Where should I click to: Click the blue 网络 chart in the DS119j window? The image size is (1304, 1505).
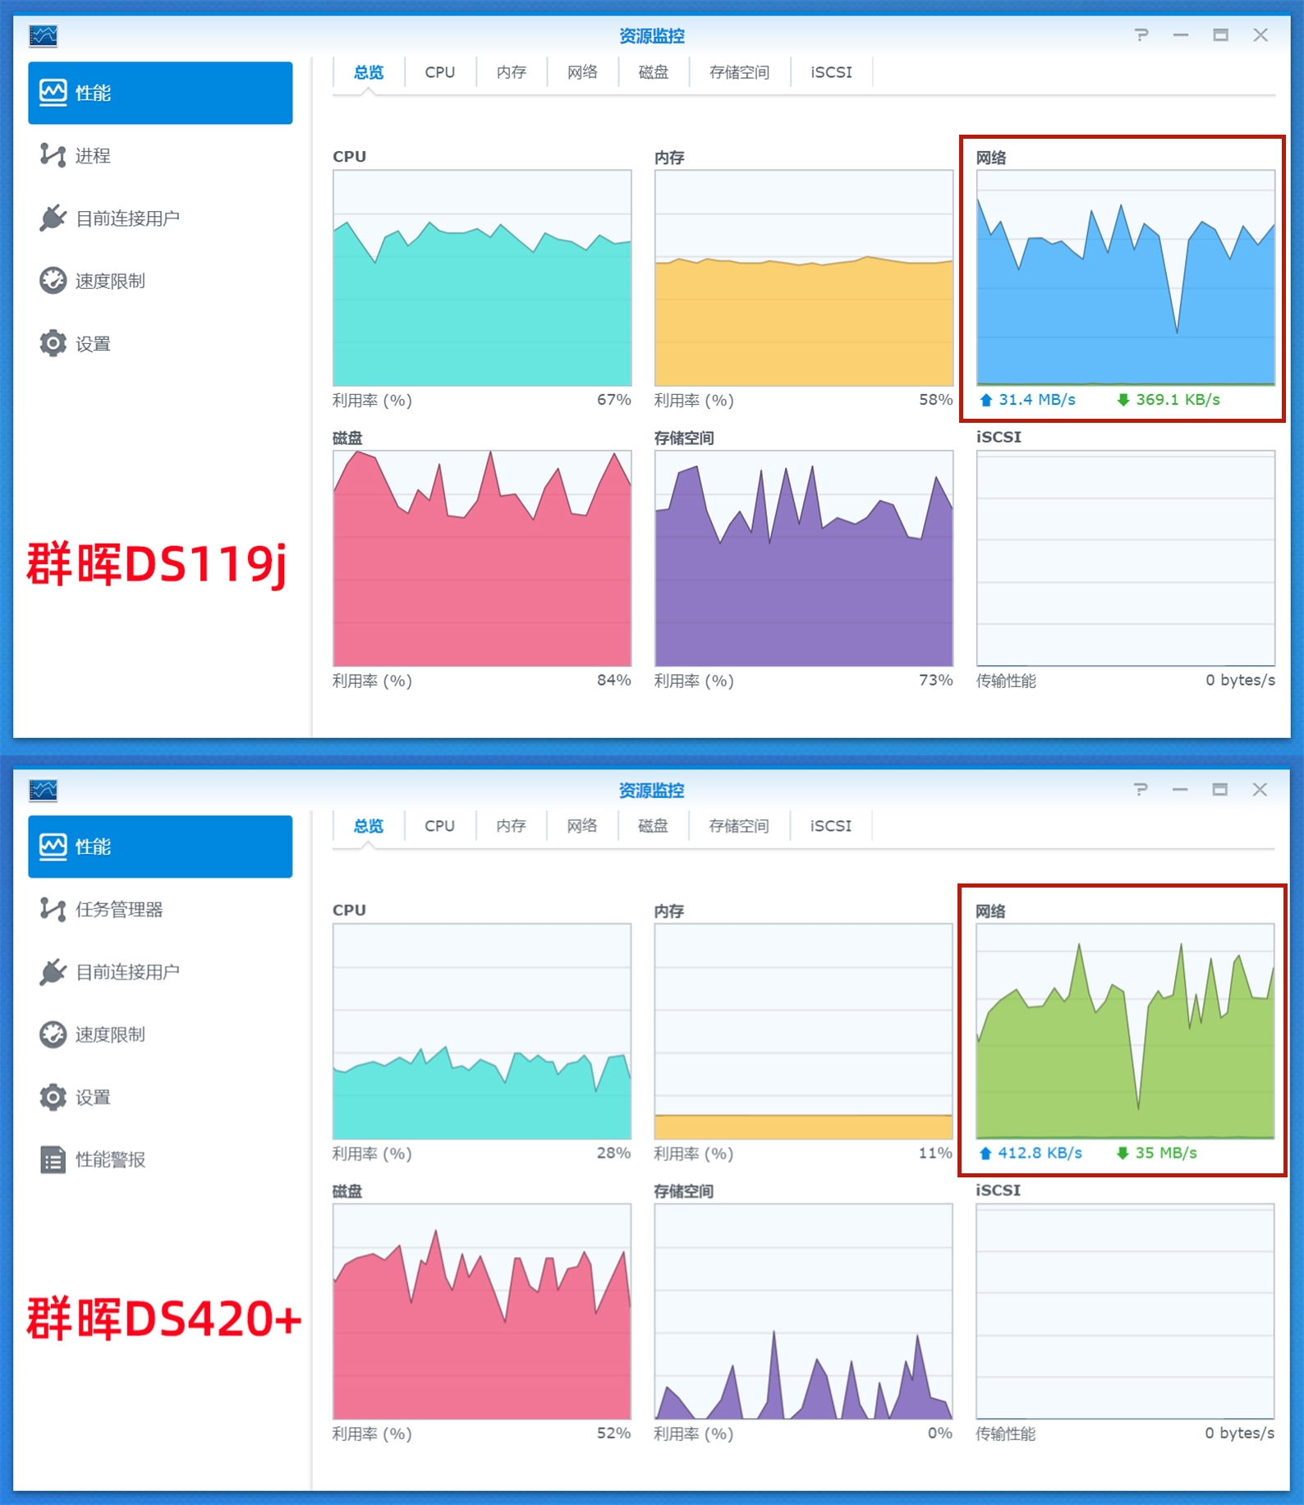tap(1126, 278)
